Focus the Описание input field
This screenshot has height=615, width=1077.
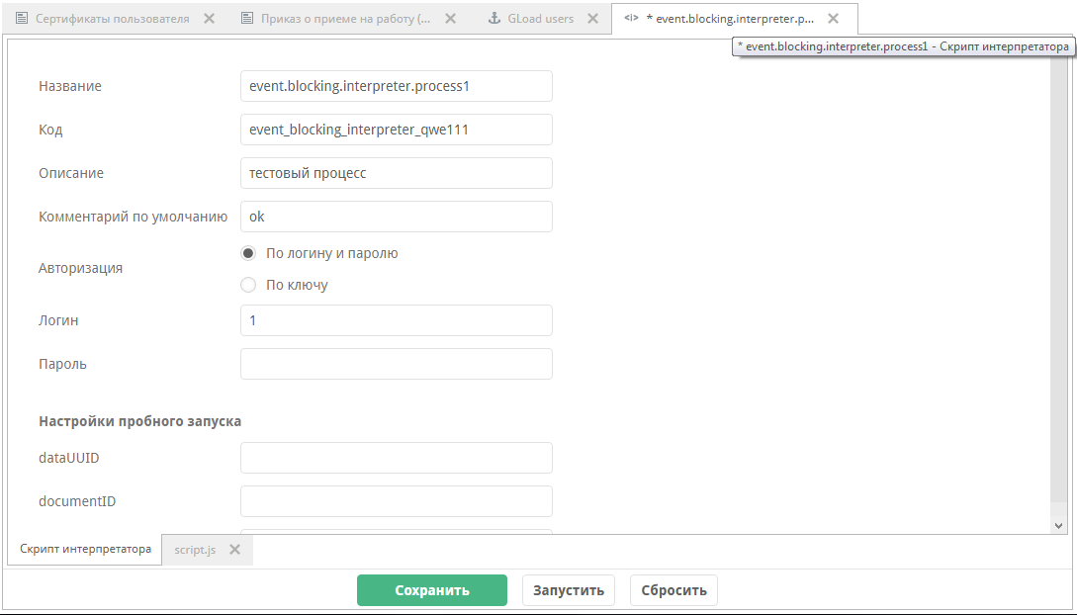pyautogui.click(x=397, y=173)
